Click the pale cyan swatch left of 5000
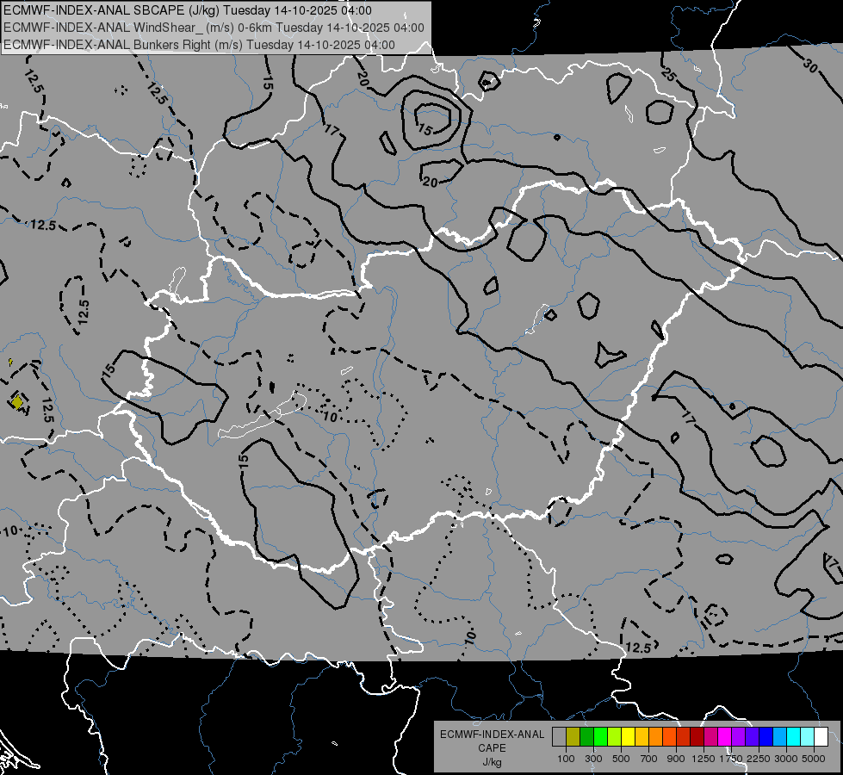Screen dimensions: 843x775 [x=808, y=737]
